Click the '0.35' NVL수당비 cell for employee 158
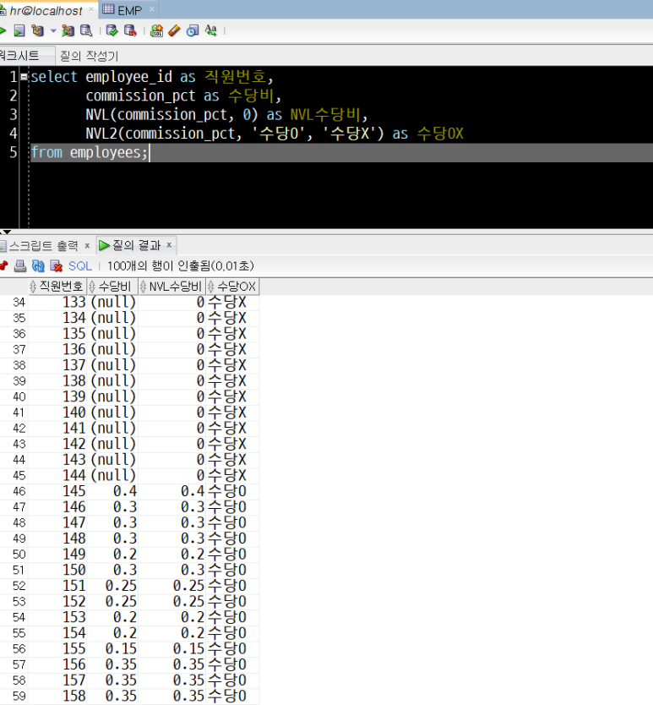The width and height of the screenshot is (653, 705). [x=172, y=696]
